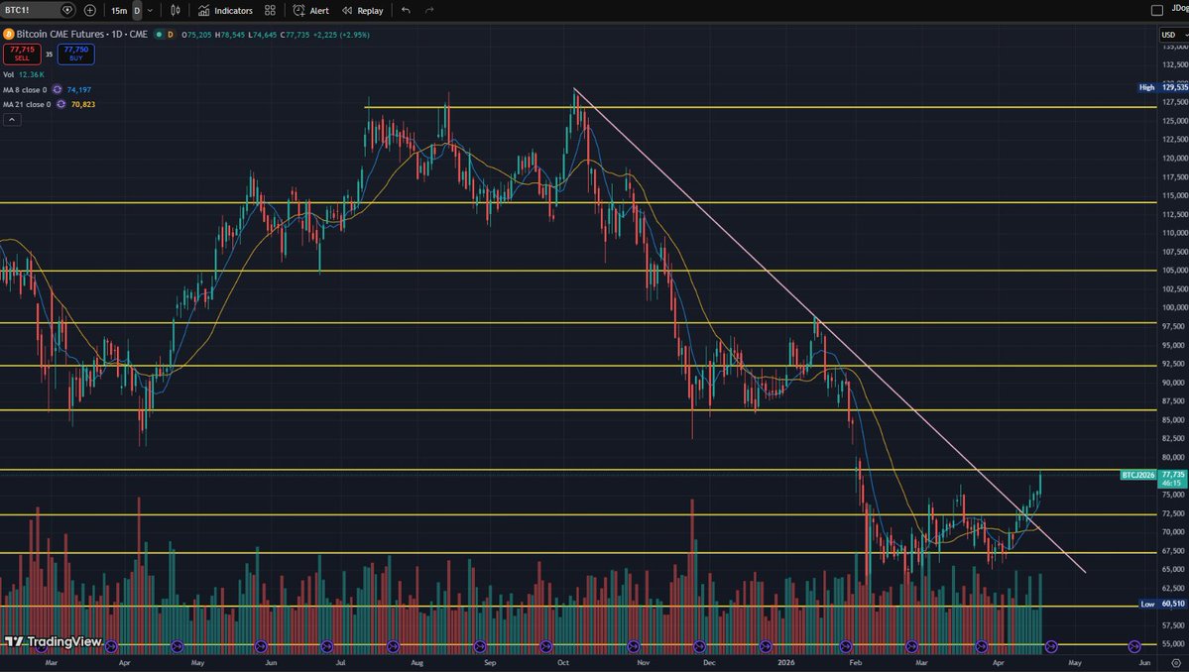
Task: Click the High 129,535 price label
Action: [x=1162, y=87]
